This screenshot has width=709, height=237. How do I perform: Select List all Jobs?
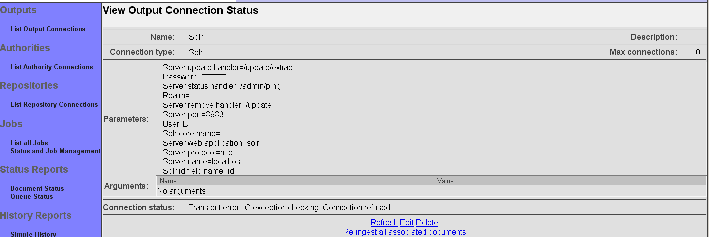(x=29, y=143)
